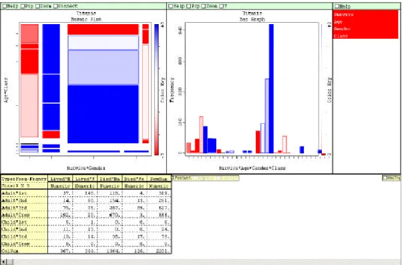Viewport: 402px width, 265px height.
Task: Click the Died*M column header
Action: [x=110, y=179]
